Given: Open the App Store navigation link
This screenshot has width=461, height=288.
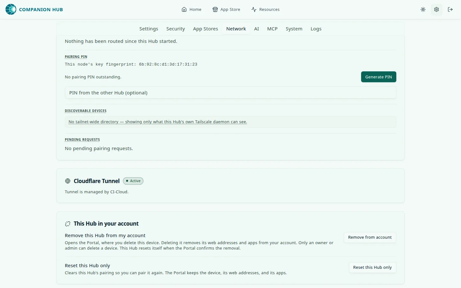Looking at the screenshot, I should (x=226, y=9).
